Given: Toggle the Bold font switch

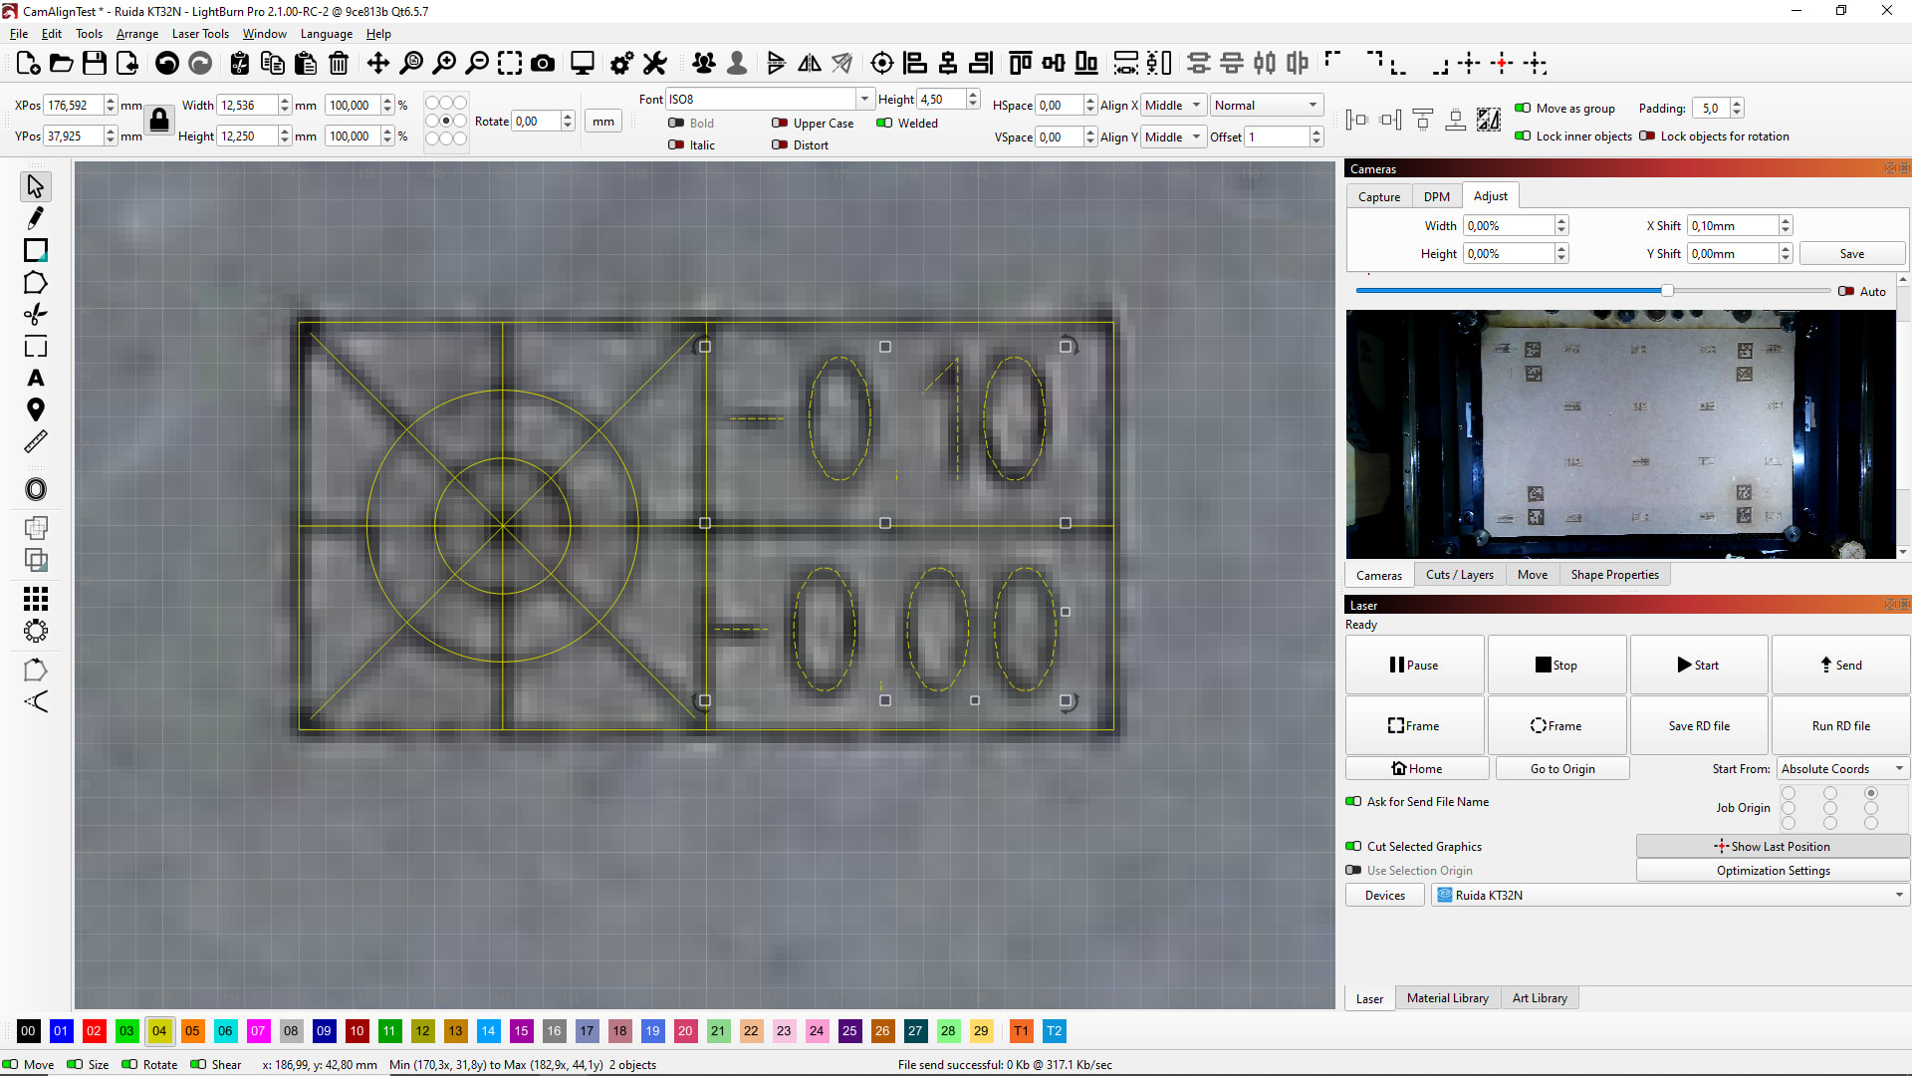Looking at the screenshot, I should click(x=676, y=124).
